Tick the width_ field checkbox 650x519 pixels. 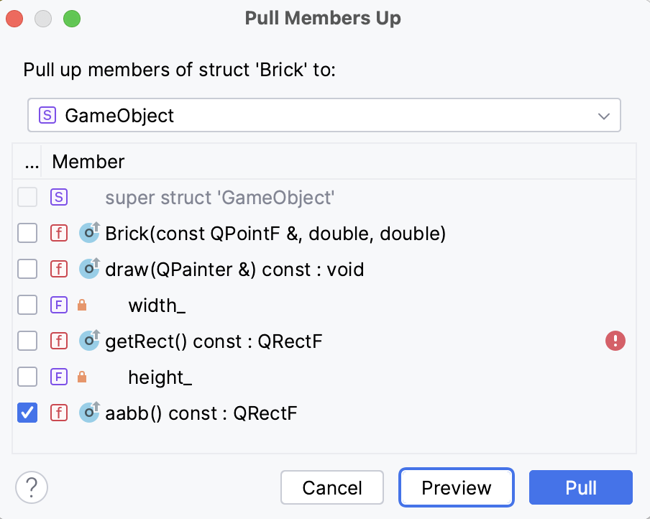point(27,306)
